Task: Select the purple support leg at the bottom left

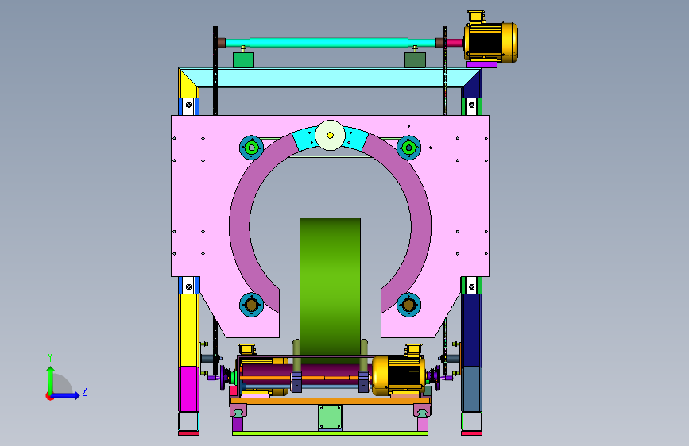Action: click(238, 424)
